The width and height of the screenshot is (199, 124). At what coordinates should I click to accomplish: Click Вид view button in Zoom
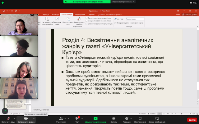193,2
